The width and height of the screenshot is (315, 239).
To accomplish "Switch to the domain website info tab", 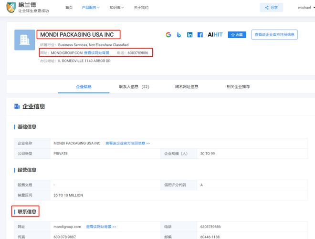I will tap(187, 87).
